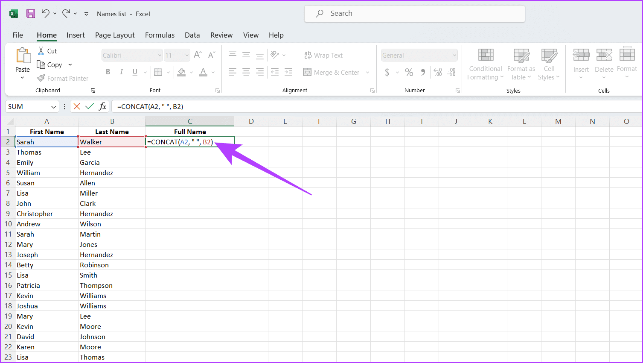Toggle Italic formatting
Screen dimensions: 643x363
click(x=121, y=72)
